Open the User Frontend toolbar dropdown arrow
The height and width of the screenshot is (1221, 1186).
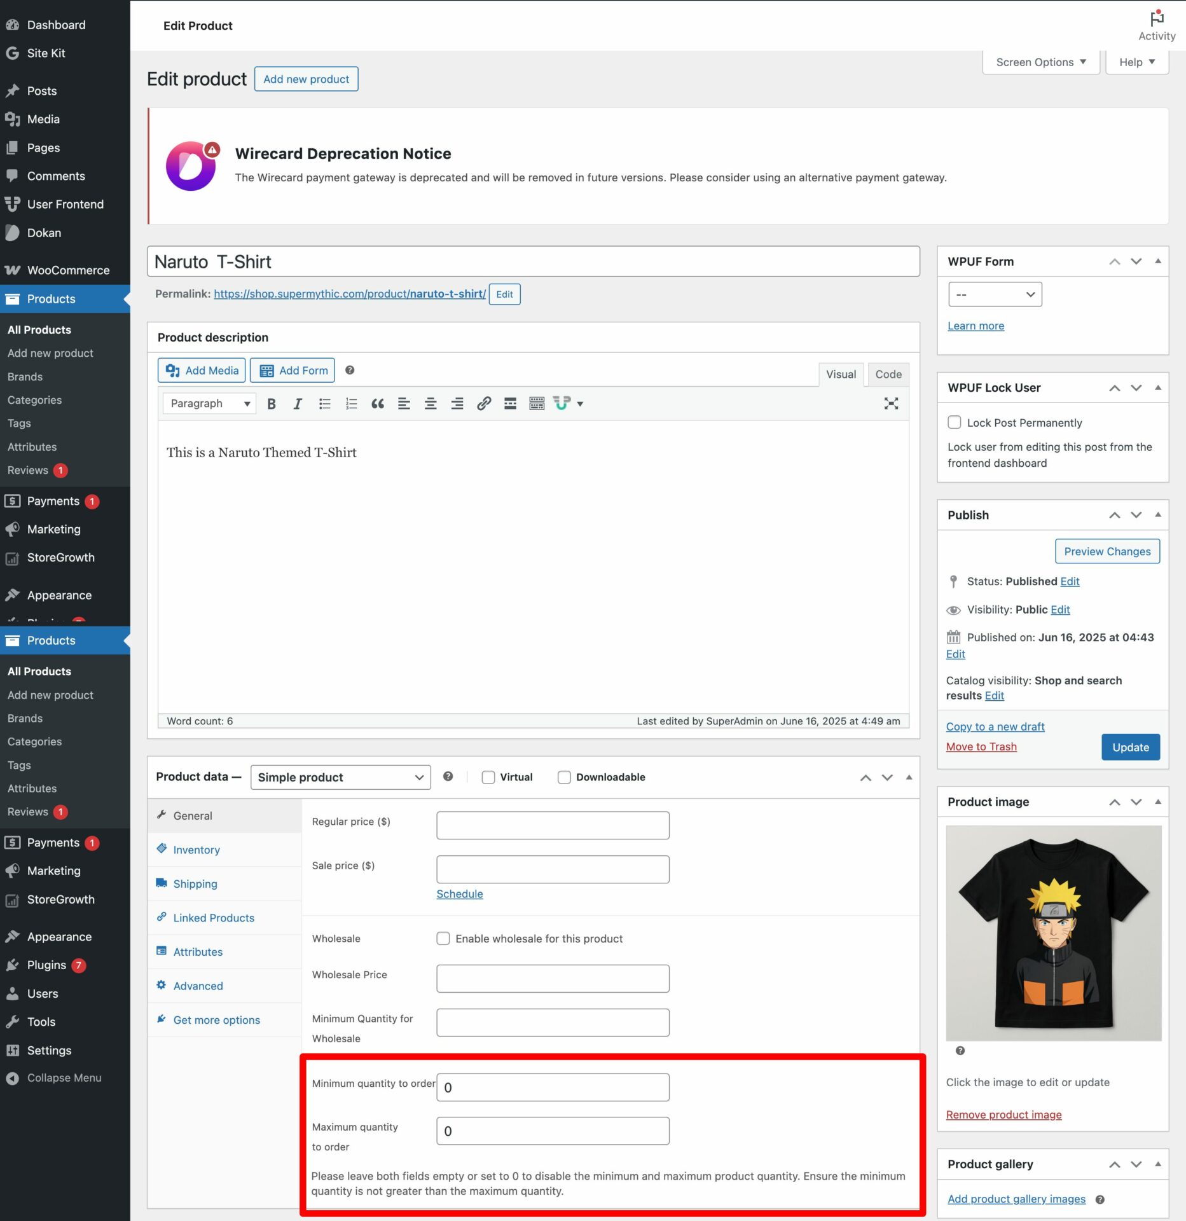[580, 404]
